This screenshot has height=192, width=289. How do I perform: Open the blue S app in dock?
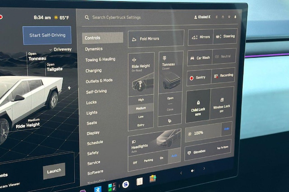pos(126,184)
